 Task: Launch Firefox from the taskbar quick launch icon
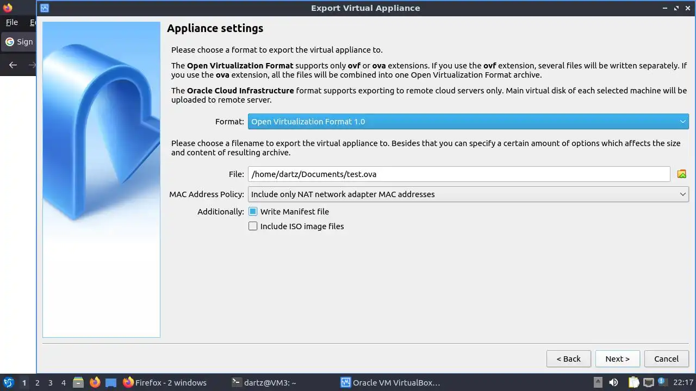coord(95,382)
